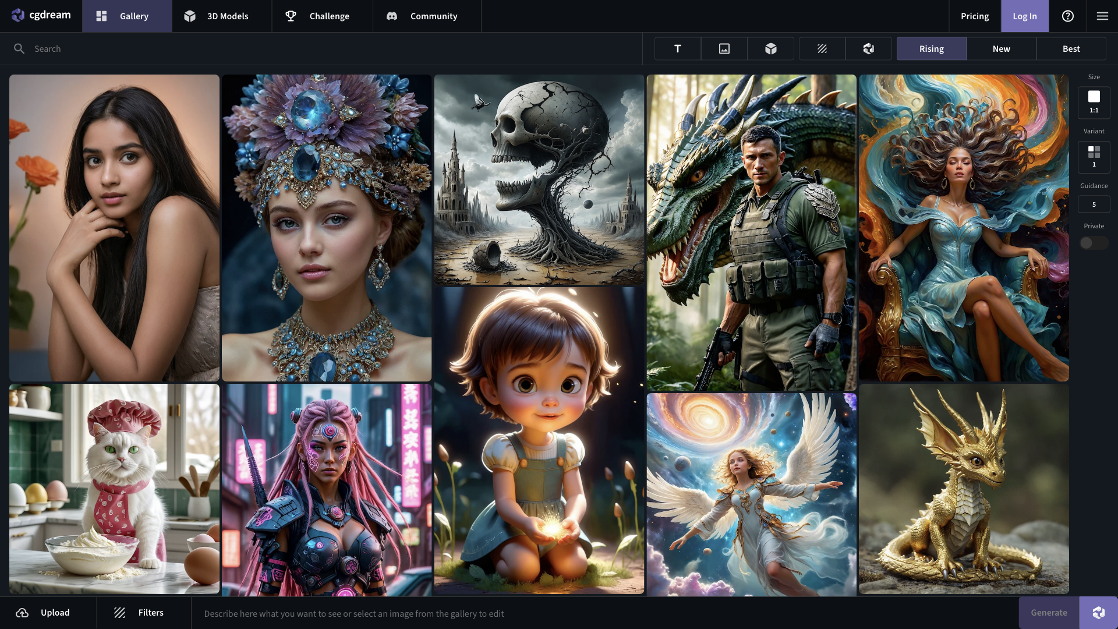Open the dark-haired woman portrait image
1118x629 pixels.
pos(114,228)
